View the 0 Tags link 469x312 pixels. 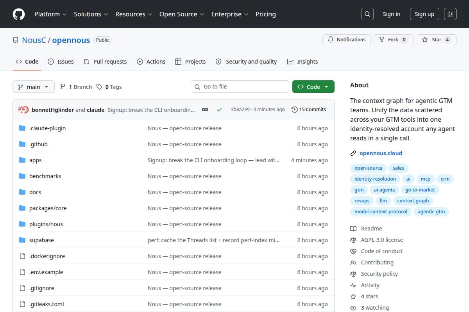click(109, 87)
